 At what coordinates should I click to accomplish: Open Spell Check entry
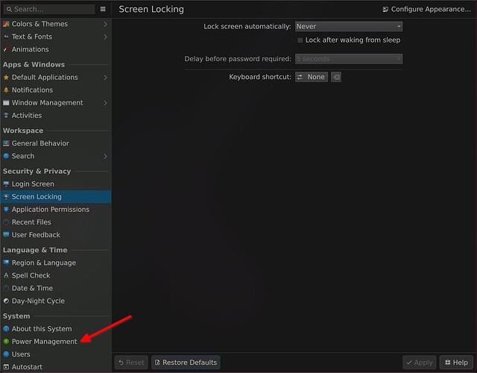tap(56, 275)
